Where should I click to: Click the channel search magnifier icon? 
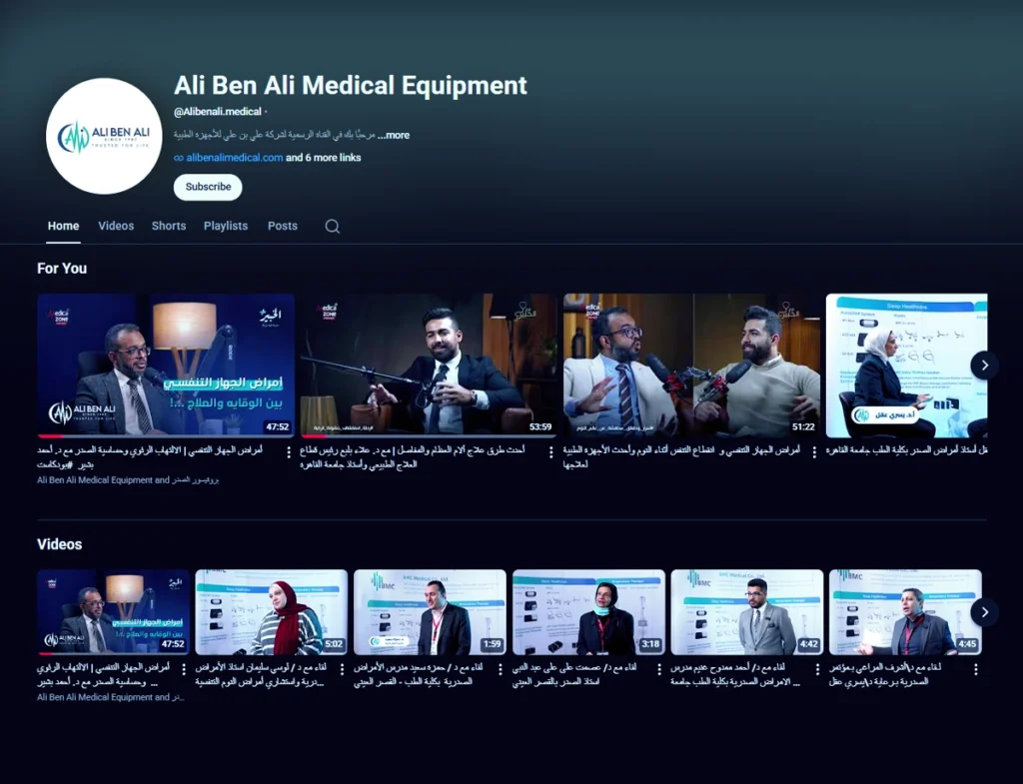pos(332,227)
